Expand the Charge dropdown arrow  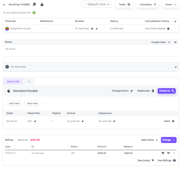(174, 140)
